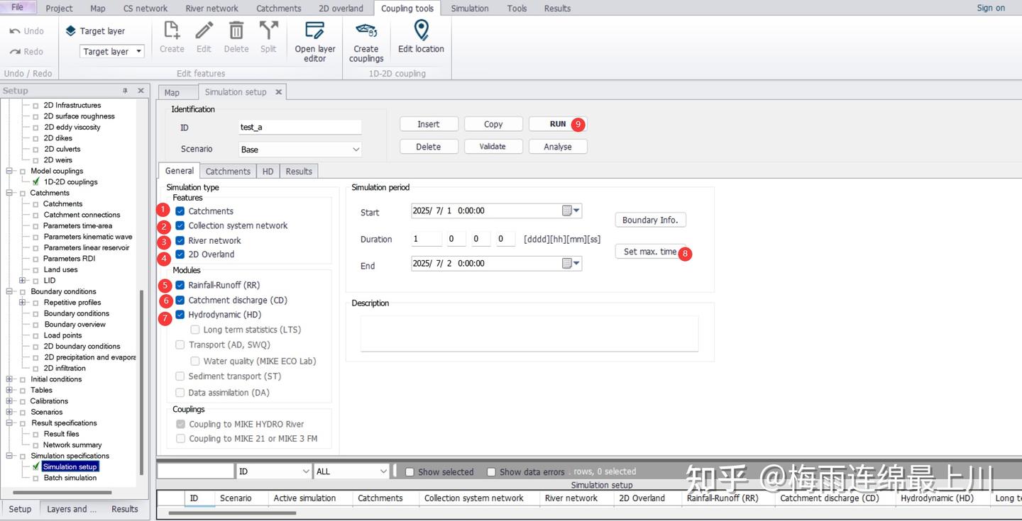Toggle Collection system network checkbox
This screenshot has height=521, width=1022.
180,225
